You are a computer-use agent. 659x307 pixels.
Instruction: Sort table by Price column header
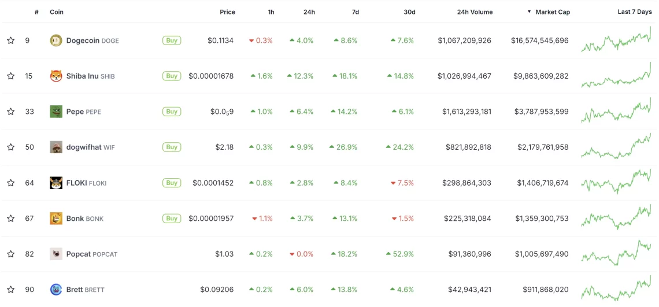pos(227,12)
